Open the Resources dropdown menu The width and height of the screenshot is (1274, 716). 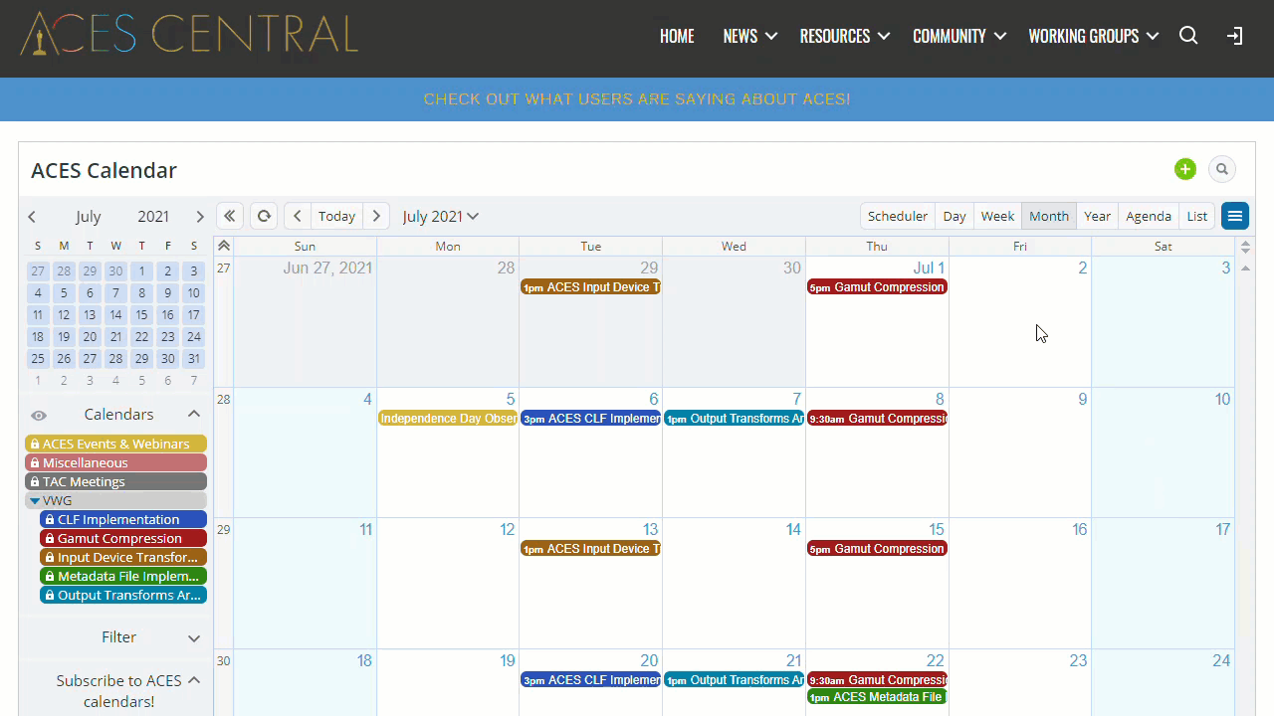[844, 36]
